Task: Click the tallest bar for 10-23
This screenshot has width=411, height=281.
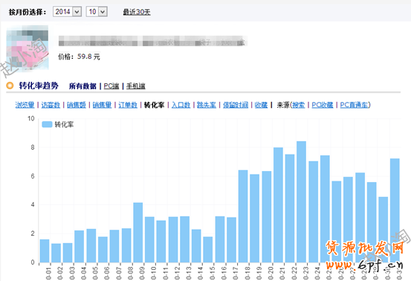Action: click(x=302, y=202)
